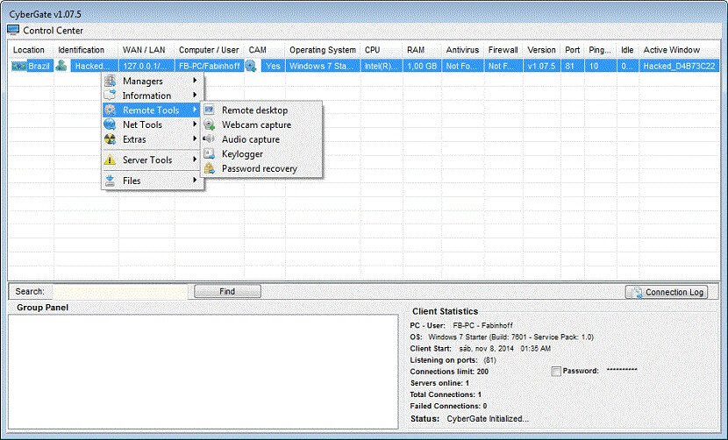Click the Password recovery lock icon

click(x=210, y=168)
